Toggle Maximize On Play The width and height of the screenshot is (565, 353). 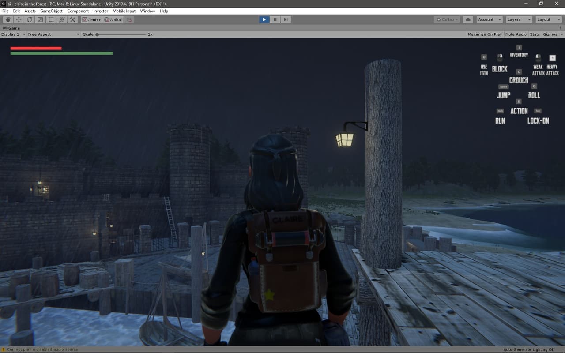click(x=485, y=34)
